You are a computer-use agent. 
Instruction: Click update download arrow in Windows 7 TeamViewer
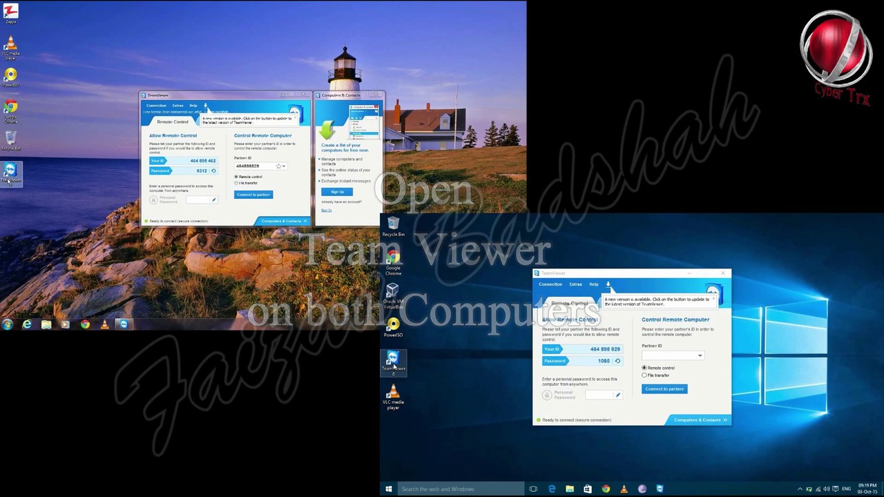pos(205,106)
